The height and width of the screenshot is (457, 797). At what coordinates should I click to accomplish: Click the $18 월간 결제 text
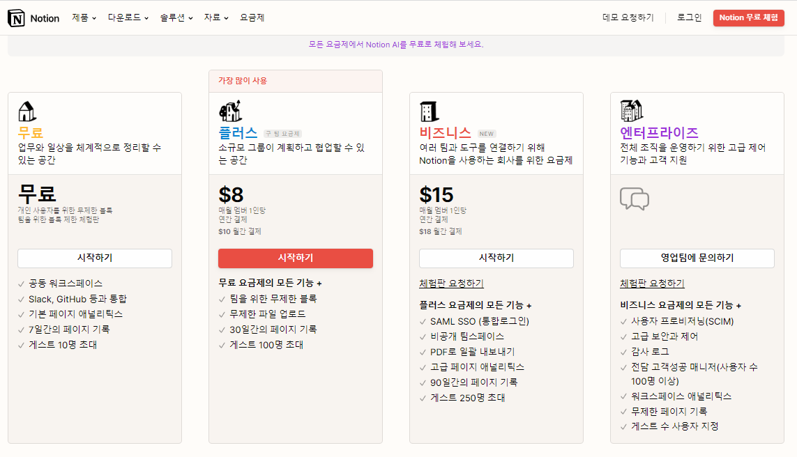(x=441, y=231)
